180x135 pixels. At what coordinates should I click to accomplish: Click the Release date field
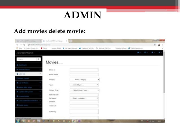pos(84,95)
